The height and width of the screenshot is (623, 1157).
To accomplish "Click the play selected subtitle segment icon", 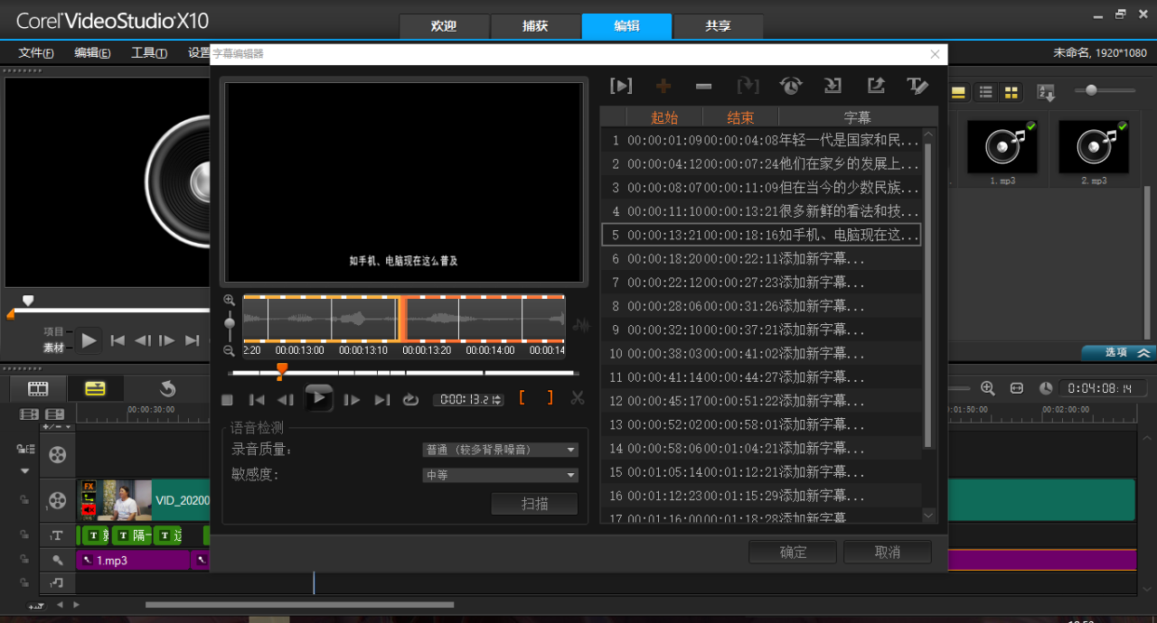I will [621, 86].
